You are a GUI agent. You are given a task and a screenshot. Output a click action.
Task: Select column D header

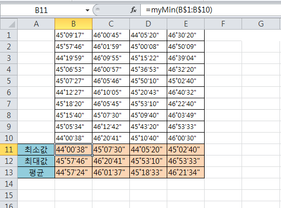click(x=148, y=24)
